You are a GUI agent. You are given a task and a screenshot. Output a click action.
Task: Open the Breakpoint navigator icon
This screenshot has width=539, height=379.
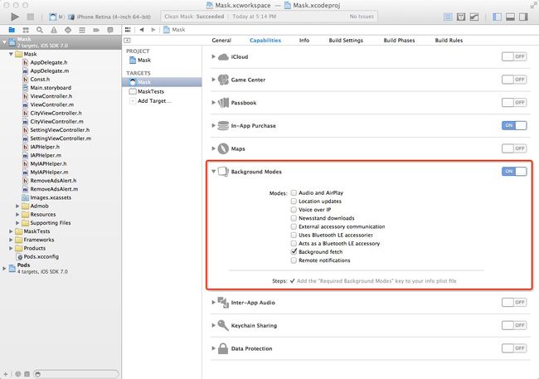(96, 30)
